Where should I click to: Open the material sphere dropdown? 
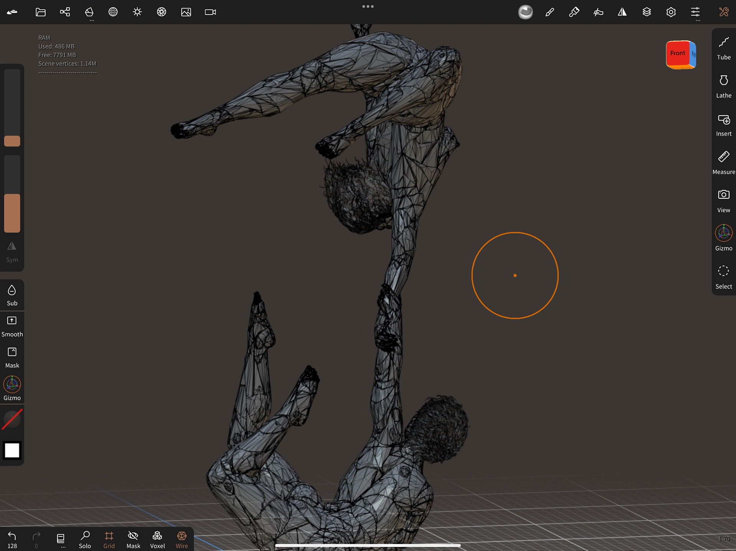pyautogui.click(x=526, y=12)
